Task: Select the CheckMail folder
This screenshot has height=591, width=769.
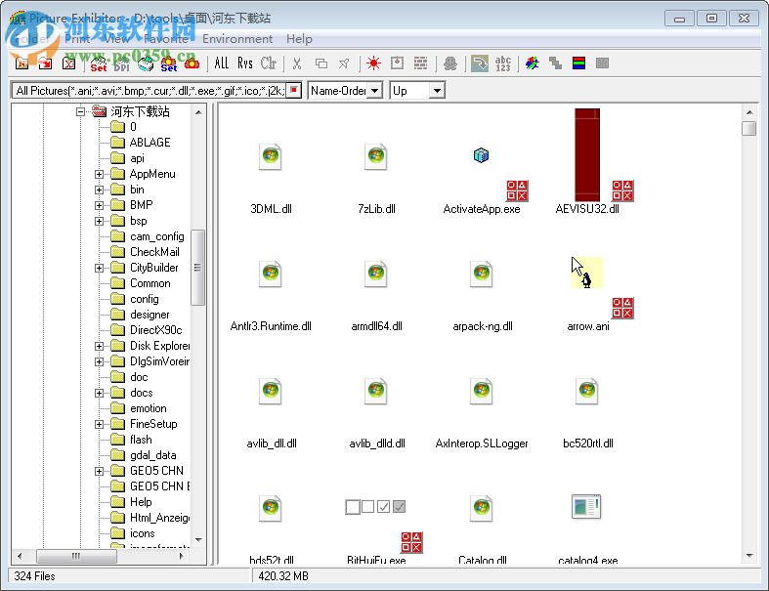Action: 154,252
